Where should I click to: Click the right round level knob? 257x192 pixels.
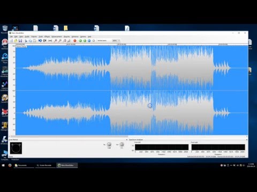pos(122,145)
